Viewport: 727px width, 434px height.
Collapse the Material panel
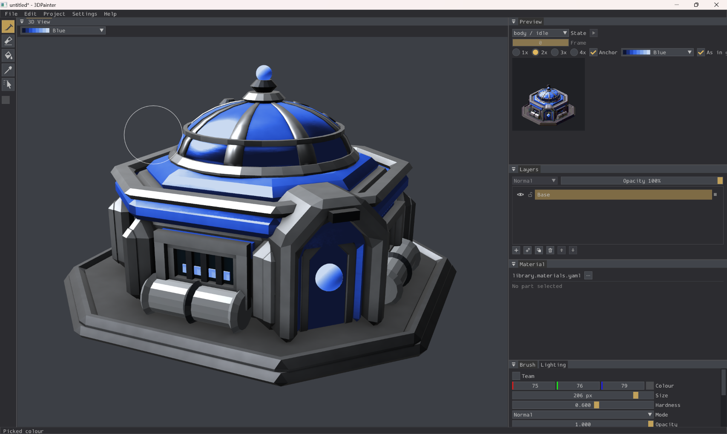(x=514, y=264)
